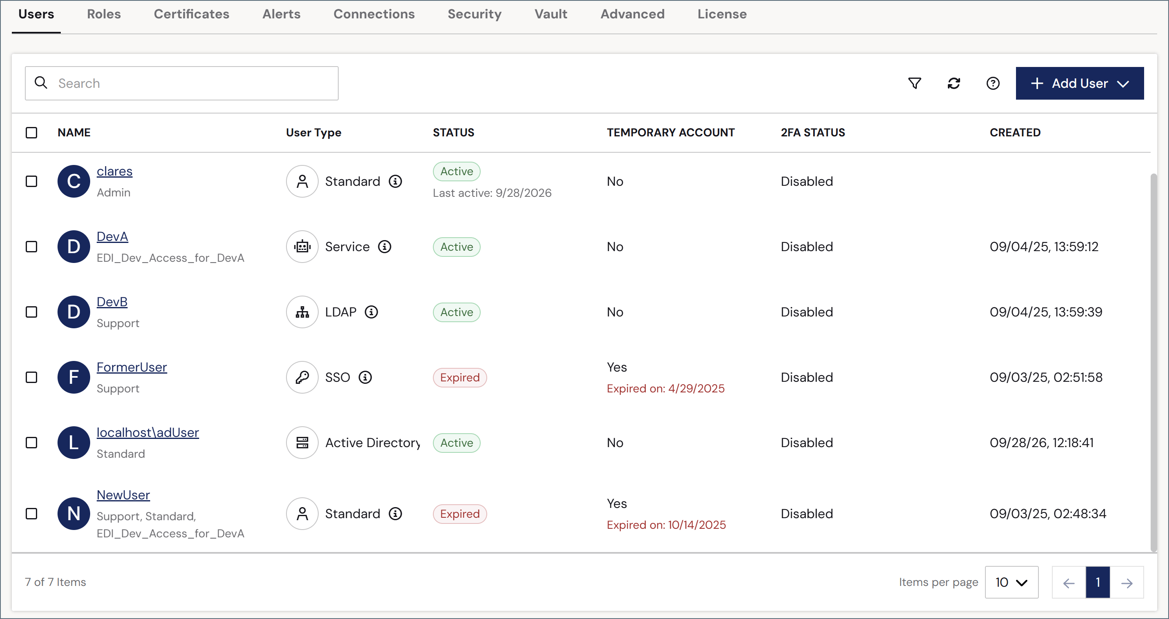The width and height of the screenshot is (1169, 619).
Task: Open the clares user link
Action: click(x=114, y=171)
